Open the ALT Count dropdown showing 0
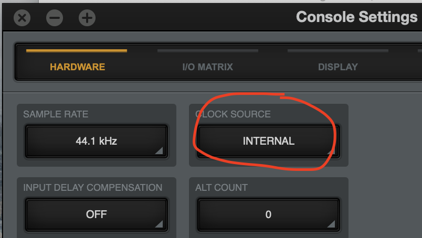422x238 pixels. tap(268, 214)
